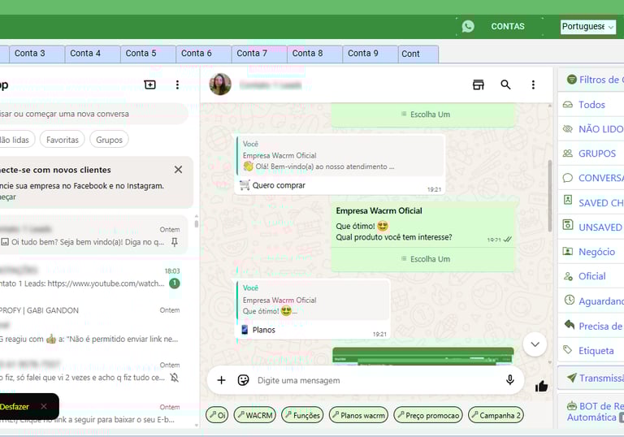Open the emoji sticker picker

[x=243, y=380]
